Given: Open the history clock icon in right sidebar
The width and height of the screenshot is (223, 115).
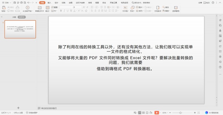Looking at the screenshot, I should point(220,62).
